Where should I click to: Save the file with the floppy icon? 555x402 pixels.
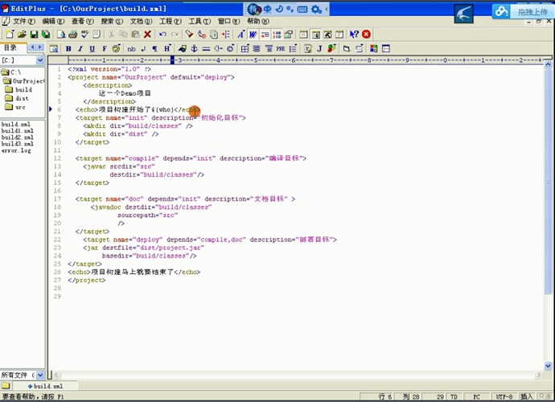(34, 35)
